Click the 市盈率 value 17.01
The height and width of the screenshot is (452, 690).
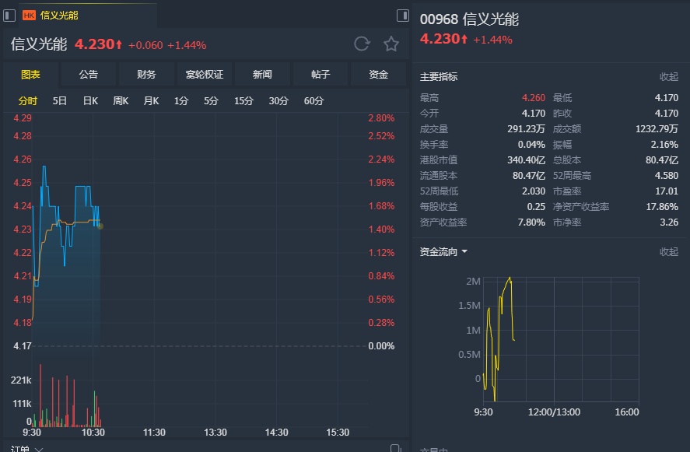pyautogui.click(x=666, y=191)
